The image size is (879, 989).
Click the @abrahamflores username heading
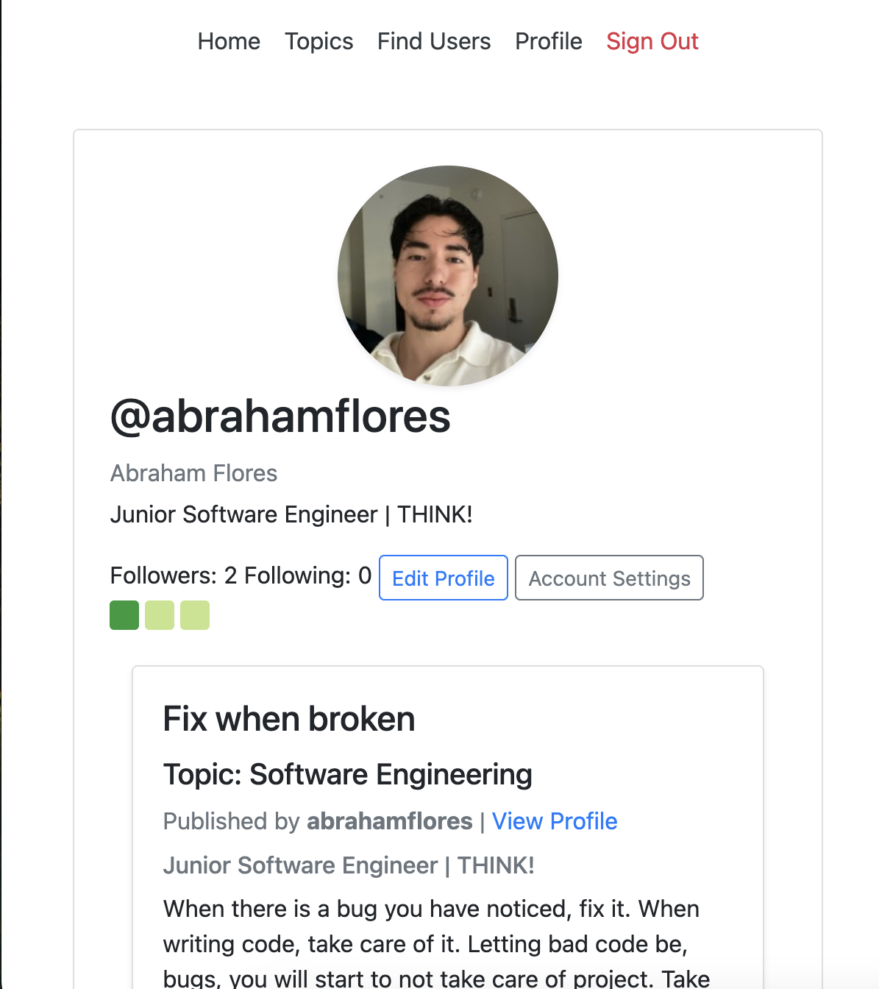tap(280, 416)
